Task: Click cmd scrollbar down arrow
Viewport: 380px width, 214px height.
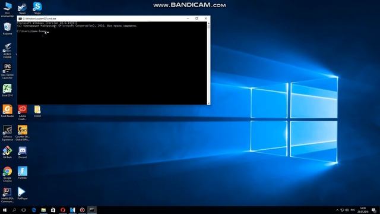Action: (x=208, y=103)
